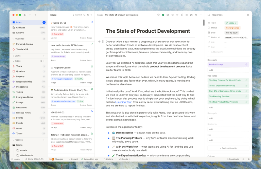
Task: Click the editor vertical scrollbar thumb
Action: point(204,23)
